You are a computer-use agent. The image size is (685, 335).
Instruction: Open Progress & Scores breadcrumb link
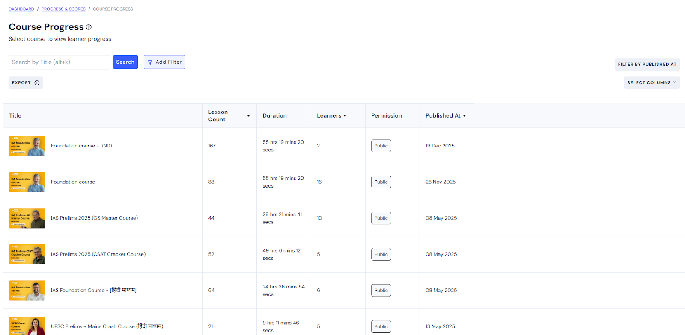[63, 9]
